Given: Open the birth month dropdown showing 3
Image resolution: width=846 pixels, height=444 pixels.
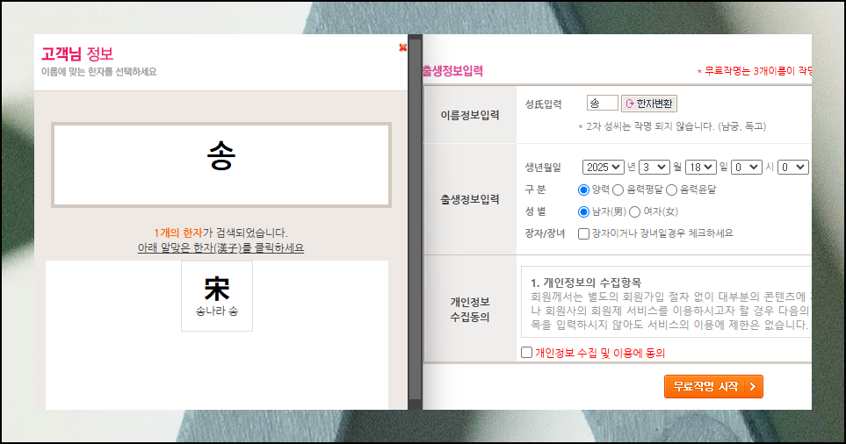Looking at the screenshot, I should tap(654, 167).
